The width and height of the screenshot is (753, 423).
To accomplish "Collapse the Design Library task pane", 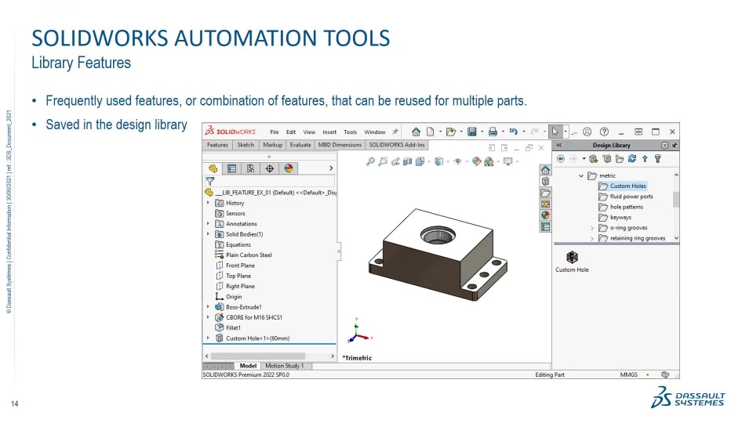I will click(x=559, y=146).
